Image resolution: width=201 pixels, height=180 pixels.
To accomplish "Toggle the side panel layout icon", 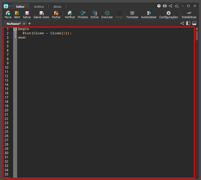I will pyautogui.click(x=188, y=23).
